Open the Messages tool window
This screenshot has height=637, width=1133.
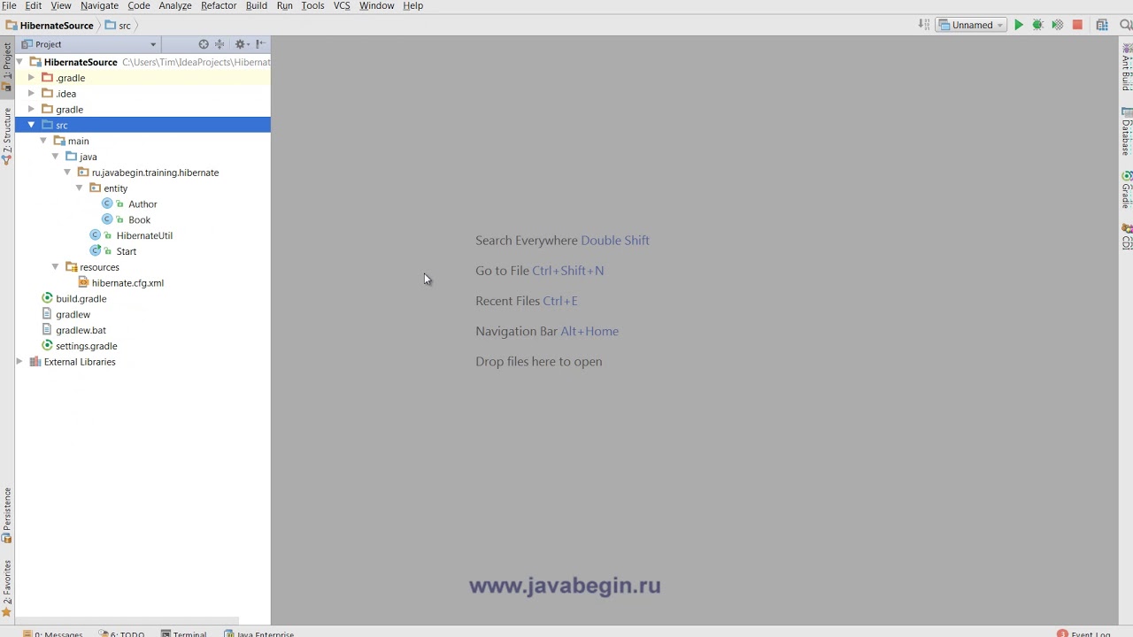coord(53,633)
